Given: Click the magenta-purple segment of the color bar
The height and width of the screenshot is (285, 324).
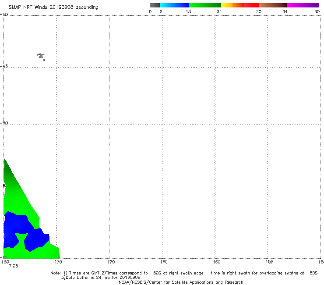Looking at the screenshot, I should (x=303, y=5).
